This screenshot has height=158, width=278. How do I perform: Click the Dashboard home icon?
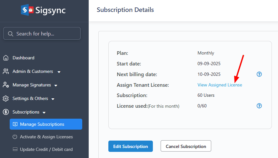click(6, 58)
